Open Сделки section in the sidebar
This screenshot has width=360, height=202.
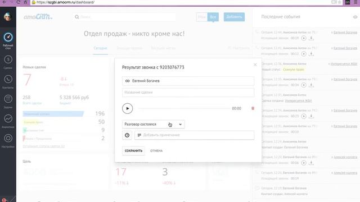8,62
